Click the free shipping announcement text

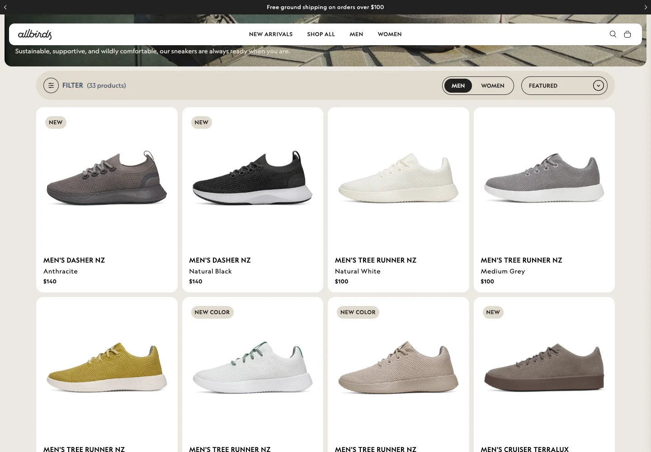325,7
